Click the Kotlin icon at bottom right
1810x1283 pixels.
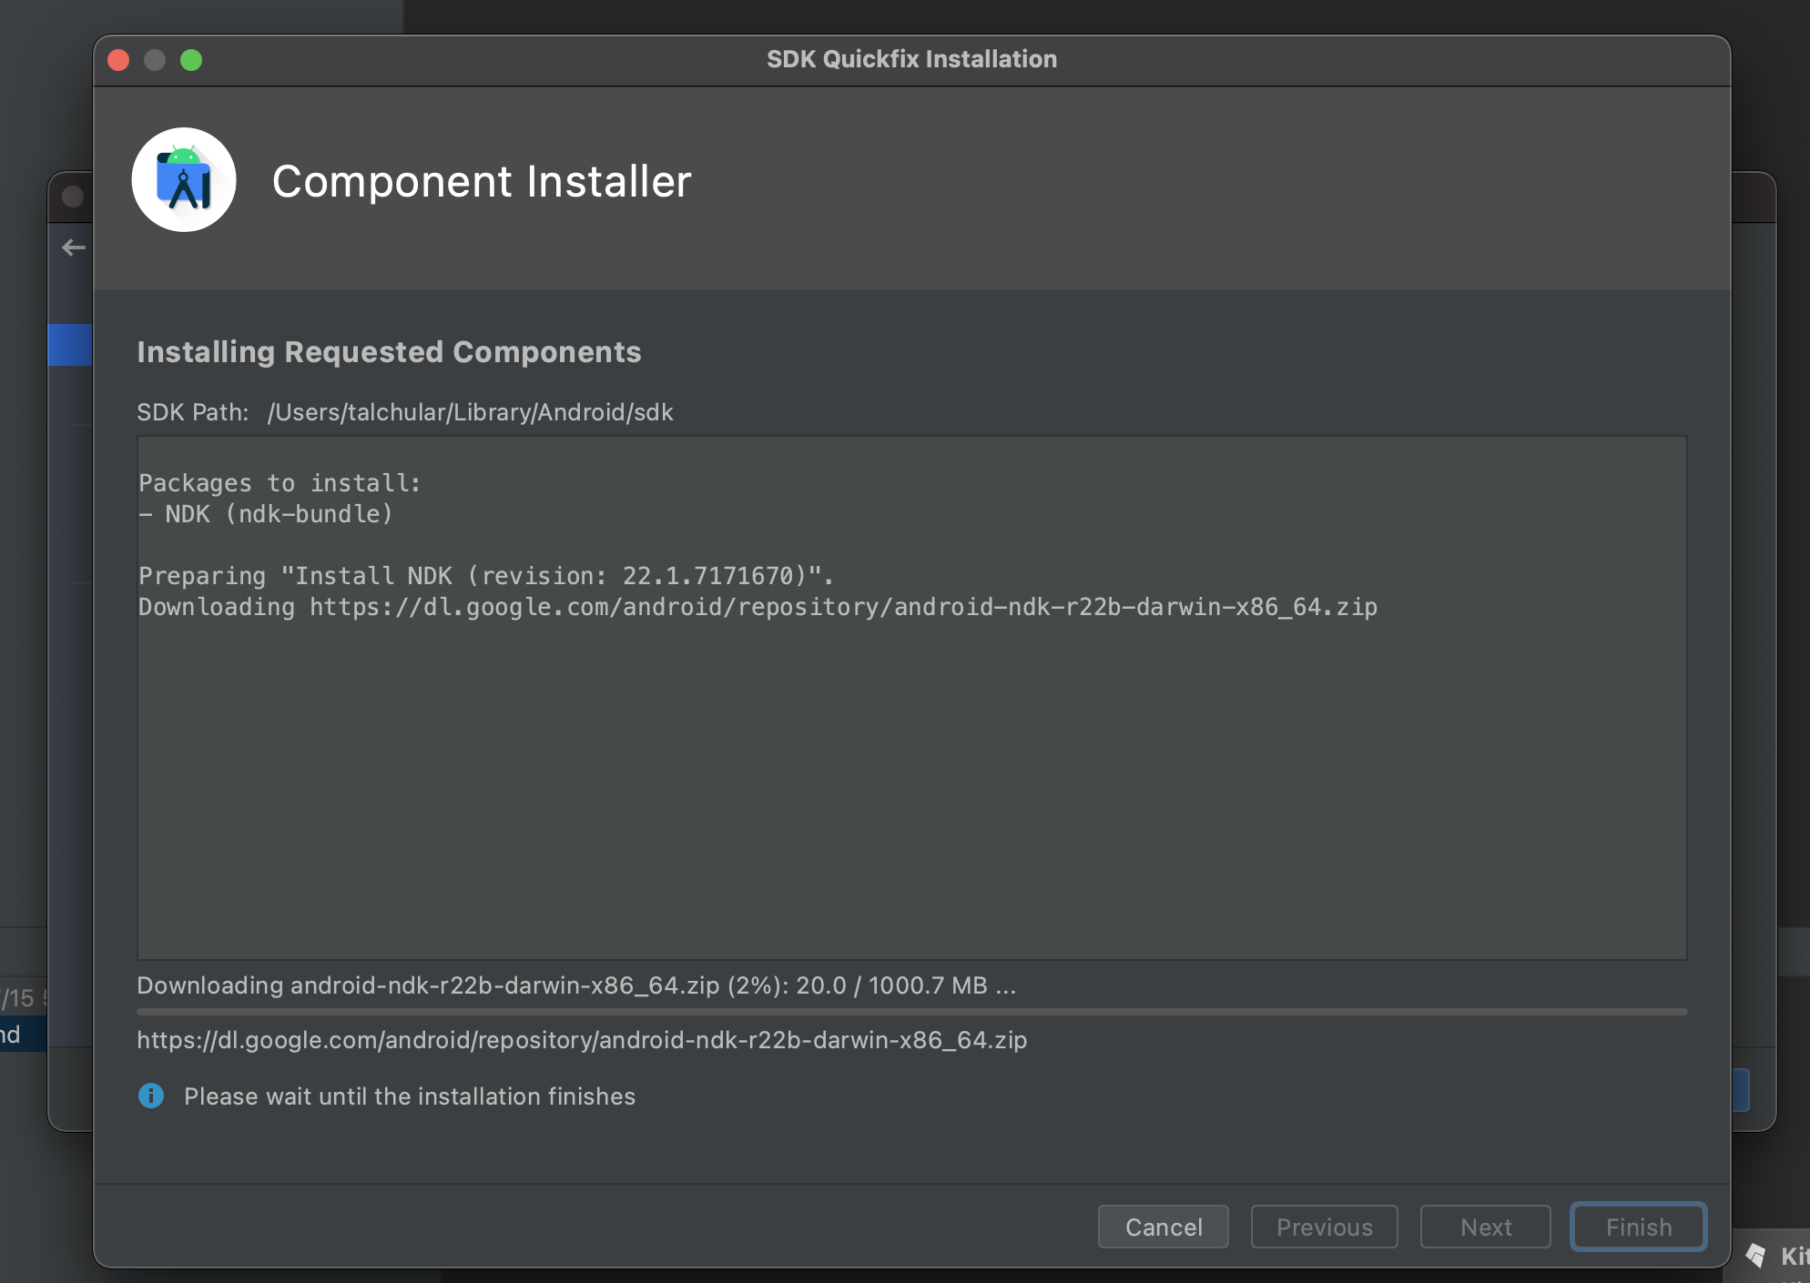coord(1756,1256)
